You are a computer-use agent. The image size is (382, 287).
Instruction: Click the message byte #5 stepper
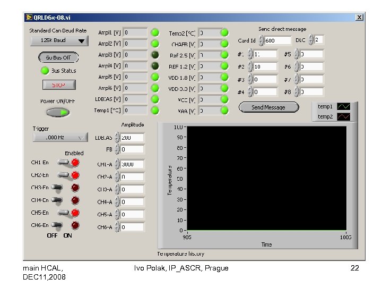coord(296,54)
